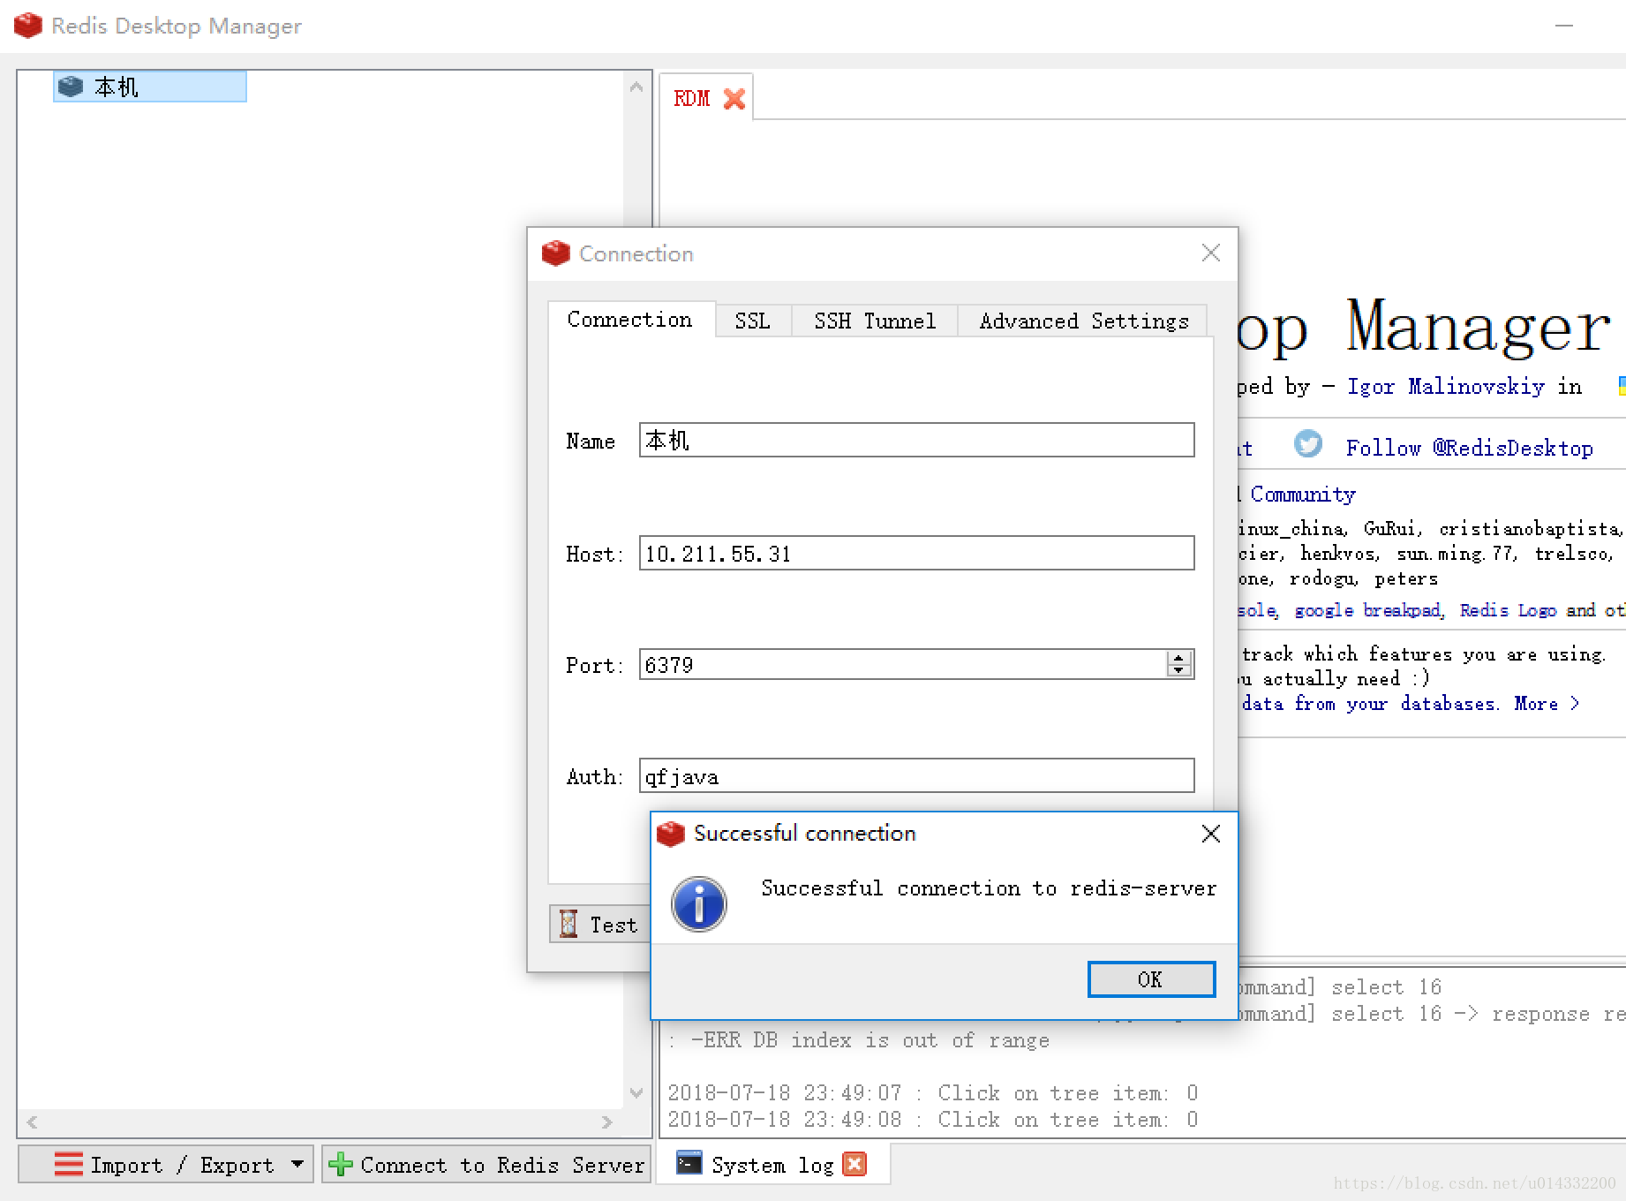Click log entry at 2018-07-18 23:49:07
This screenshot has height=1201, width=1626.
click(x=933, y=1093)
